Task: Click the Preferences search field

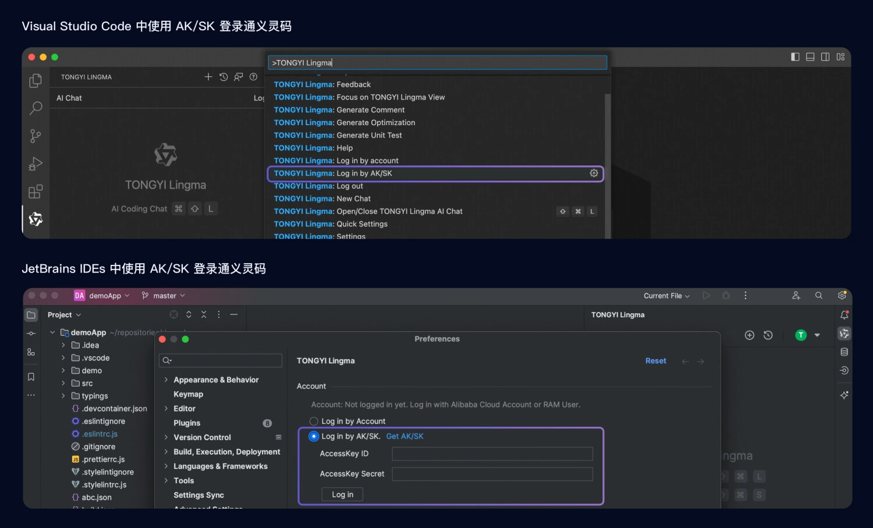Action: pyautogui.click(x=221, y=360)
